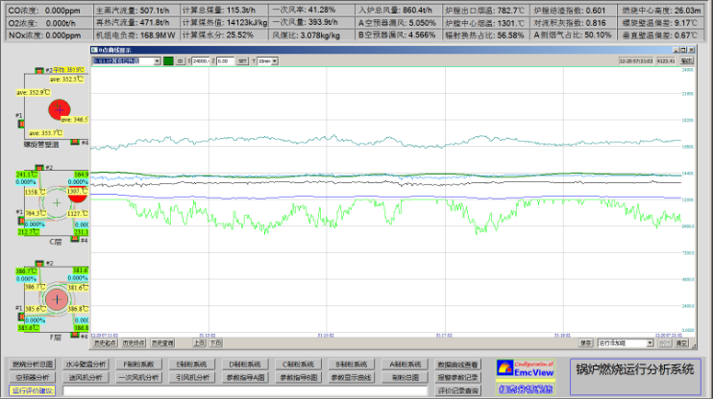713x399 pixels.
Task: Click the SET button in curve toolbar
Action: click(242, 60)
